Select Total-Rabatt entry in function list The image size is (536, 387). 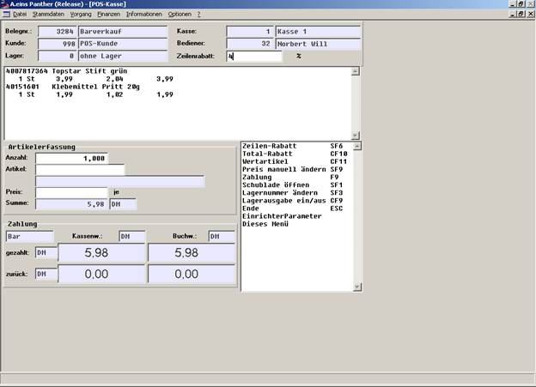tap(295, 154)
